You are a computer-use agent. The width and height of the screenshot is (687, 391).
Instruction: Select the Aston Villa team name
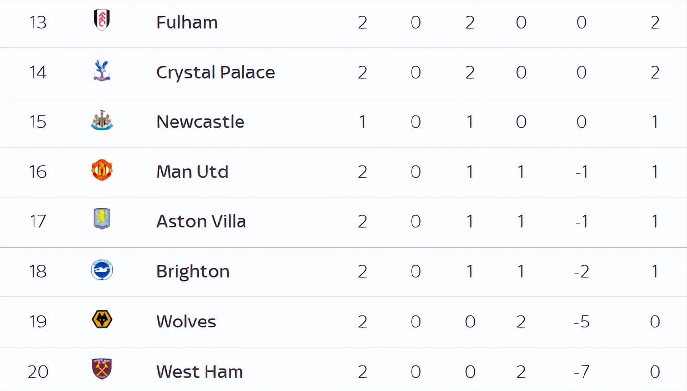201,221
